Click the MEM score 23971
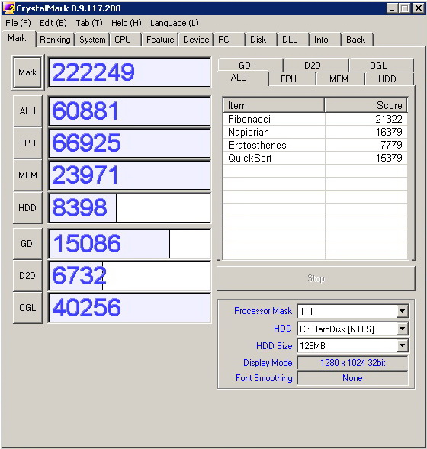427x449 pixels. coord(130,175)
